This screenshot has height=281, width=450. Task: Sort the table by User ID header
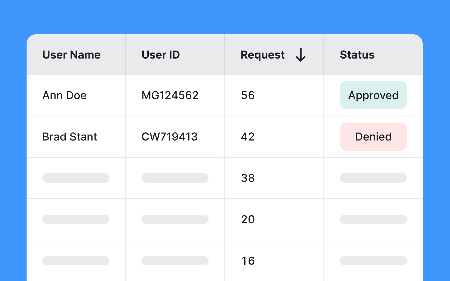[160, 55]
